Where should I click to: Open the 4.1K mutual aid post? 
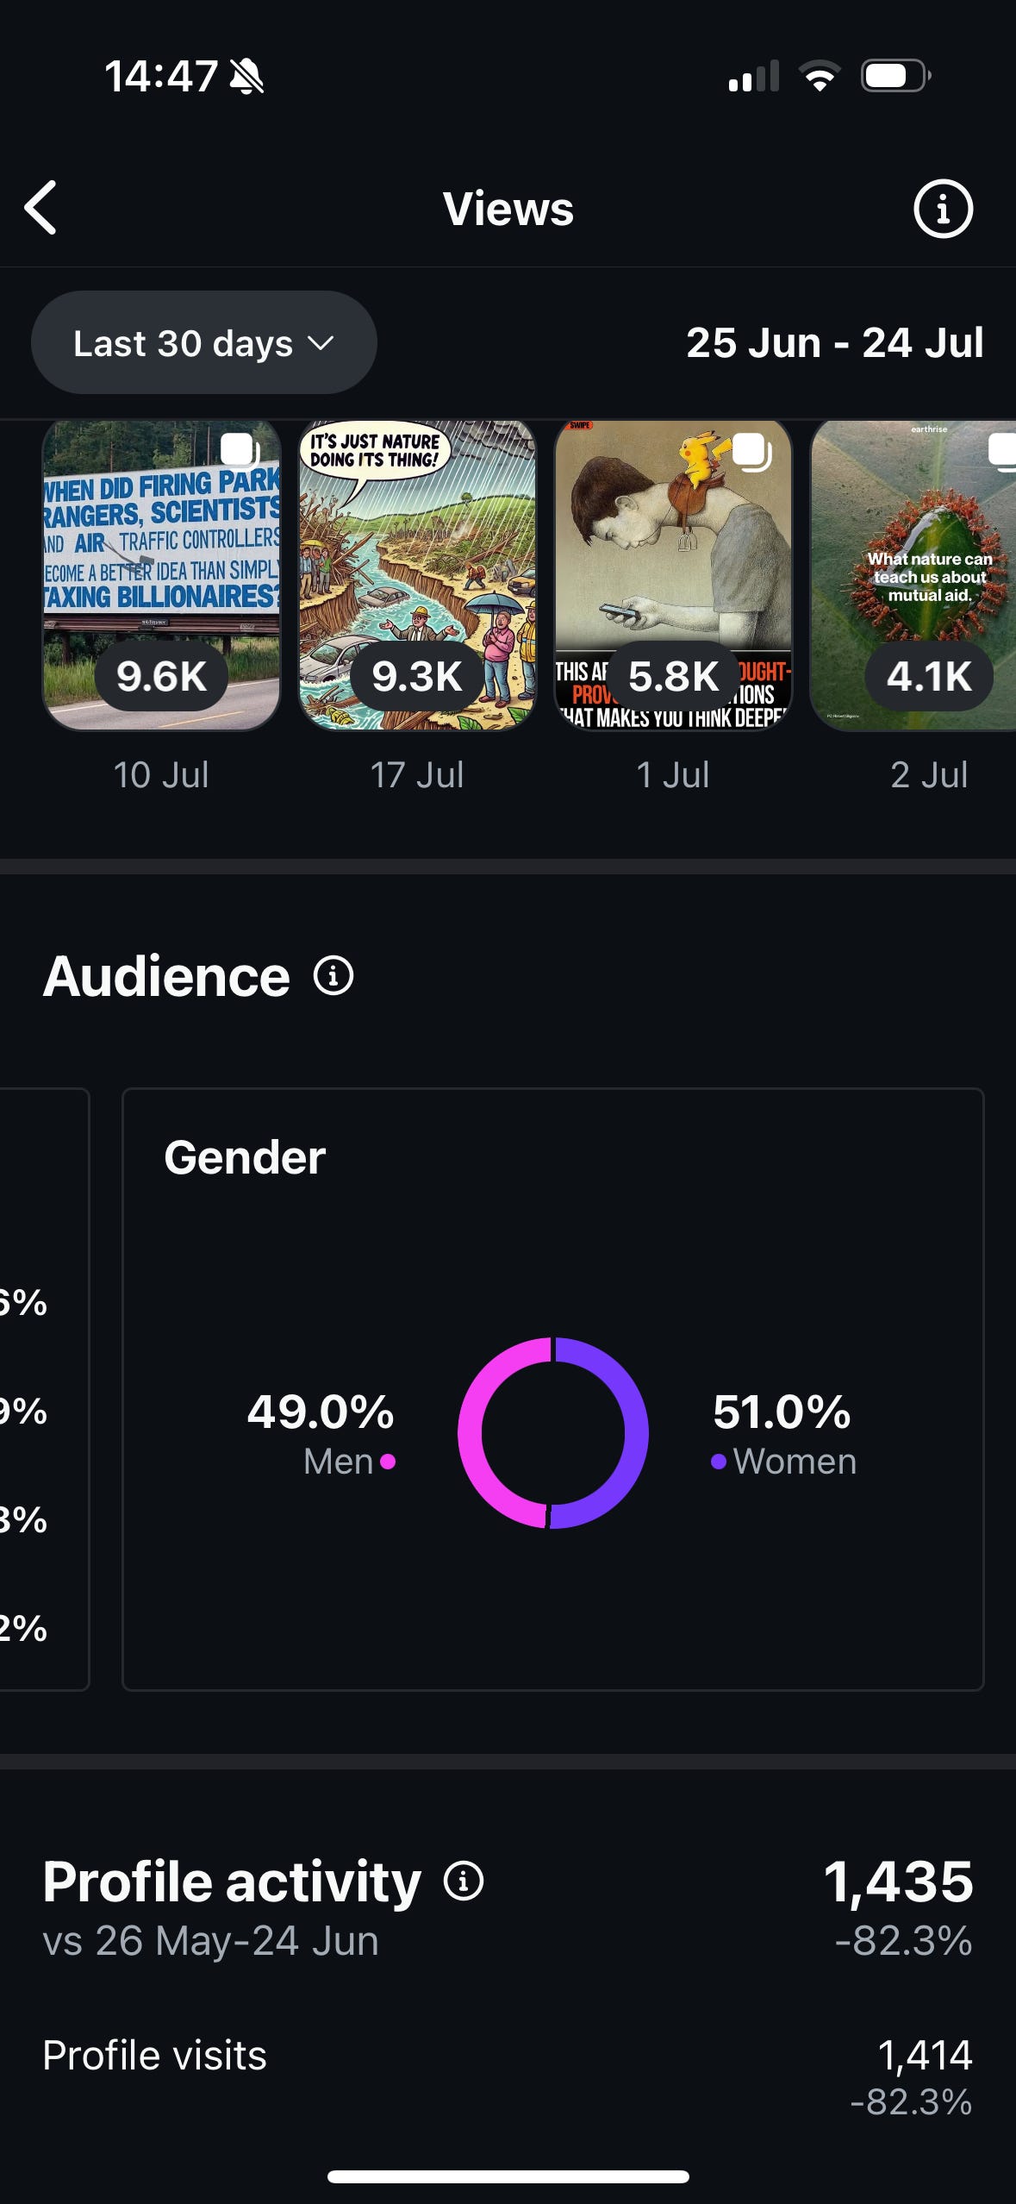pyautogui.click(x=913, y=575)
